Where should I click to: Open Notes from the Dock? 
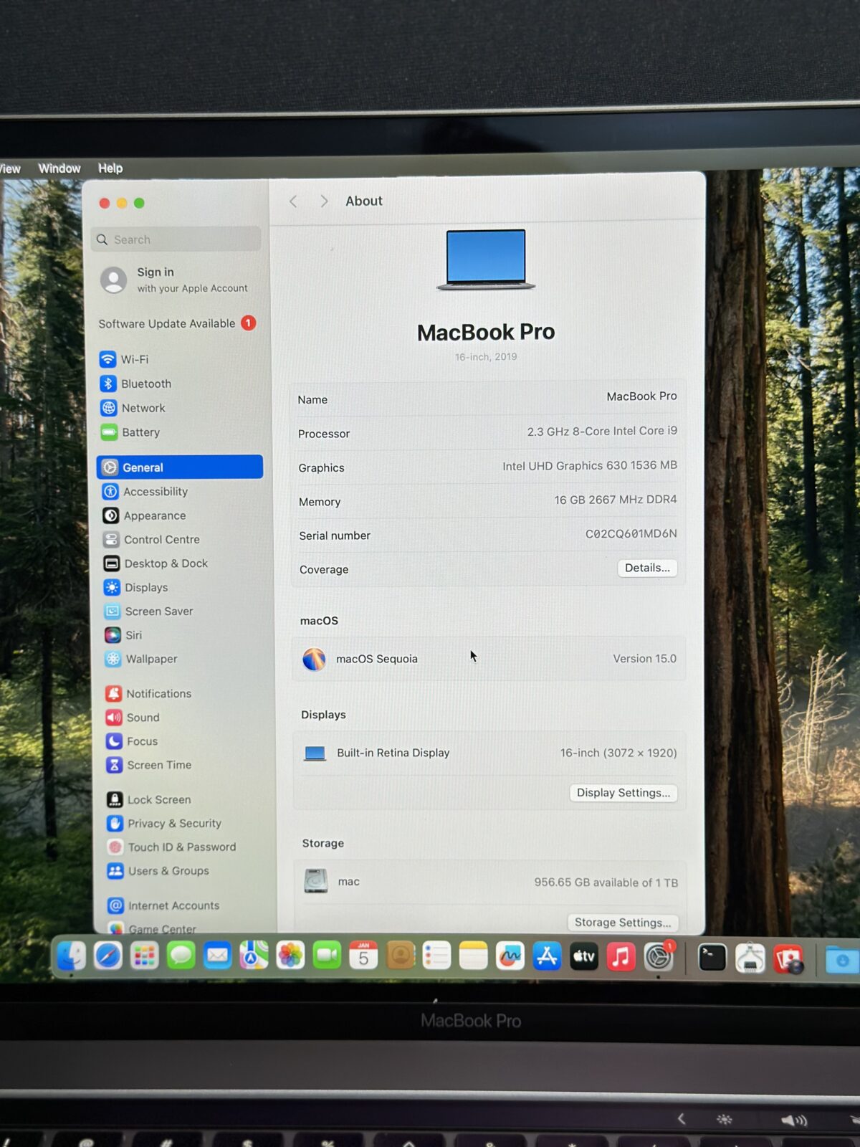473,956
